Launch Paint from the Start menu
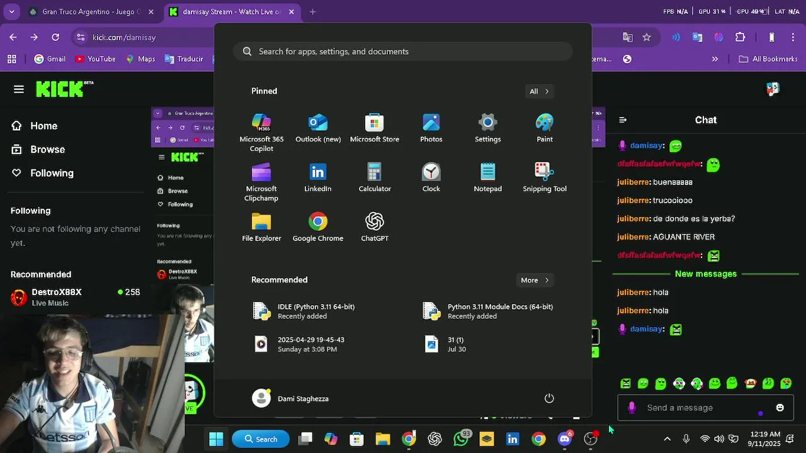Image resolution: width=806 pixels, height=453 pixels. 545,128
